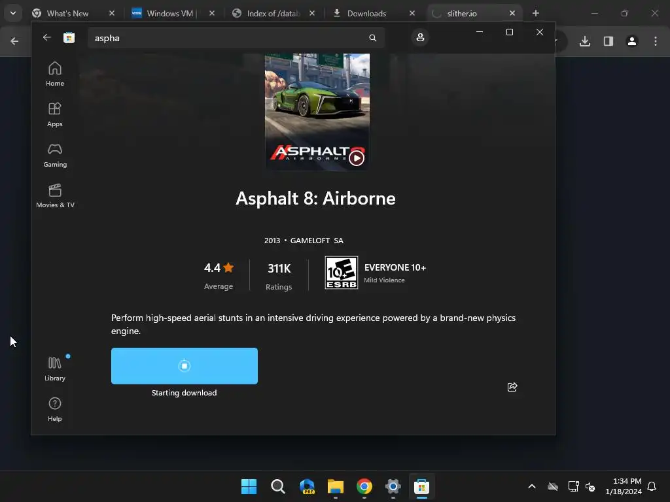Click the search magnifier in Store search box
This screenshot has width=670, height=502.
click(372, 38)
